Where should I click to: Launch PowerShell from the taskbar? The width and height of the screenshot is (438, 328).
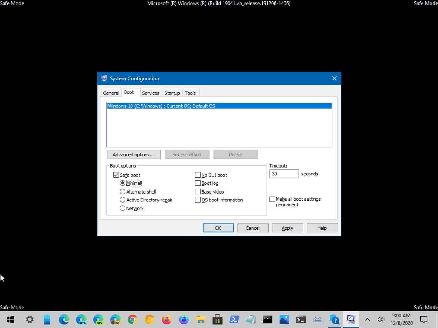click(235, 319)
